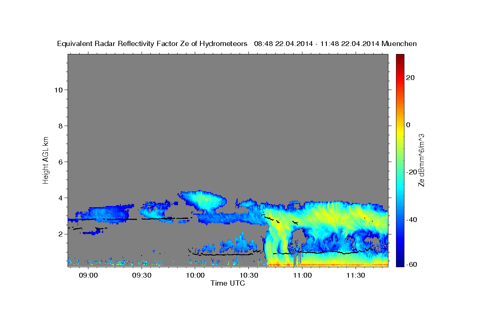480x320 pixels.
Task: Click the 10:00 time tick label
Action: 195,276
